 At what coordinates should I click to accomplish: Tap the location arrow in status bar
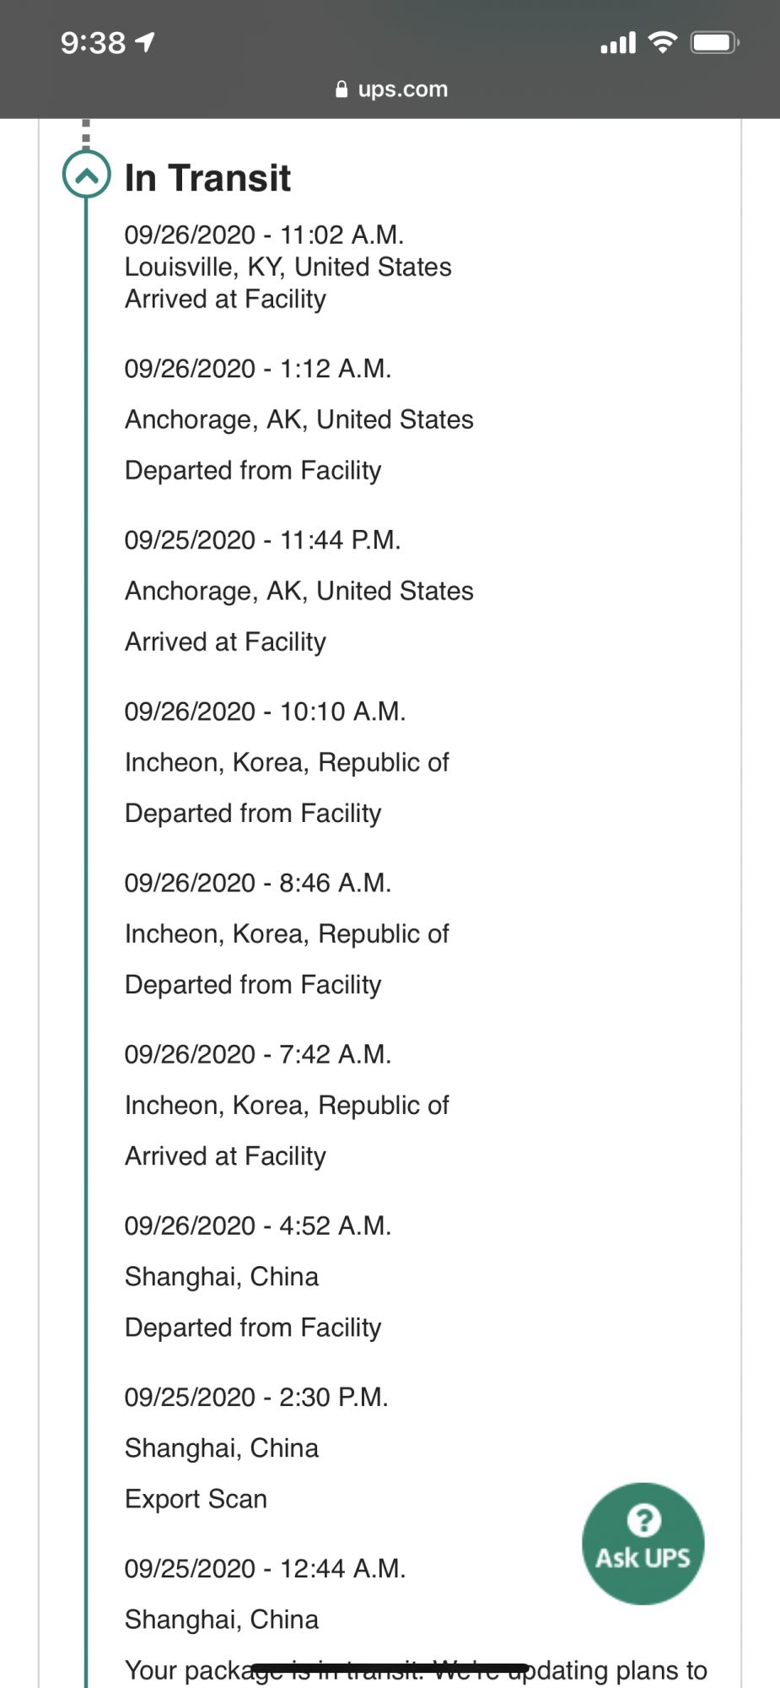(x=145, y=41)
